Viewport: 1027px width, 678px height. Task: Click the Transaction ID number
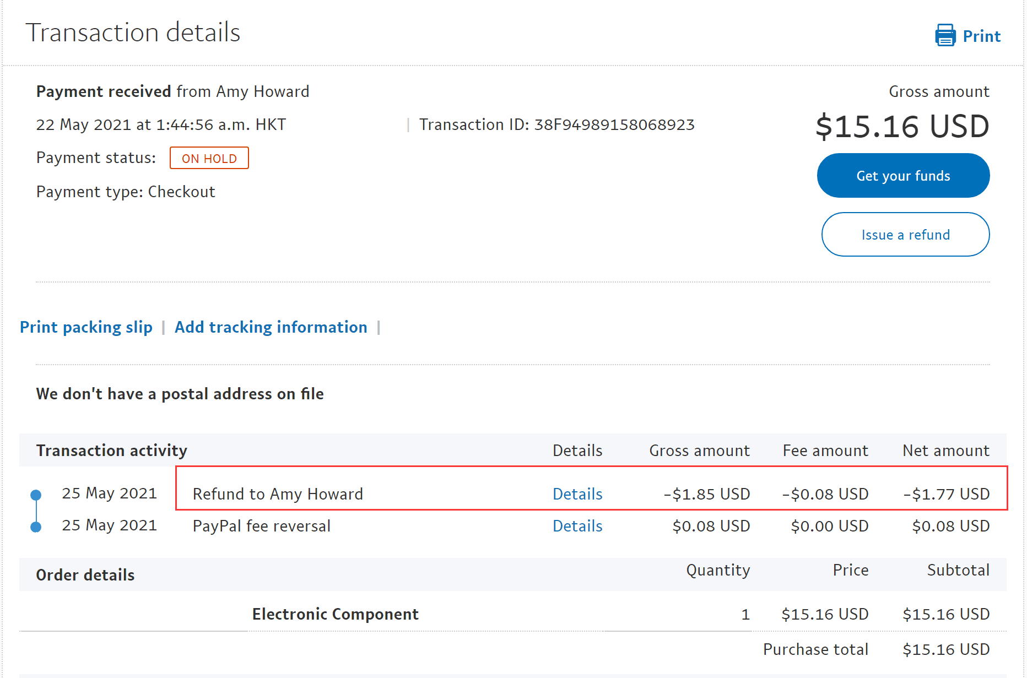614,125
